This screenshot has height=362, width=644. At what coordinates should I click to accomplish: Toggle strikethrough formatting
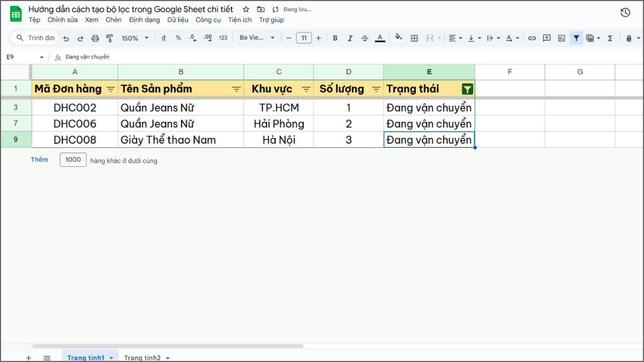point(364,38)
